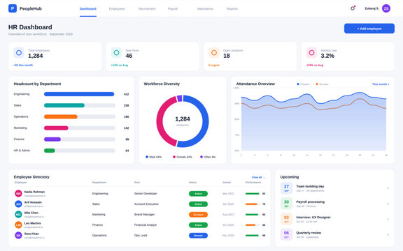Click the 06 Oct date badge
403x251 pixels.
pos(286,234)
